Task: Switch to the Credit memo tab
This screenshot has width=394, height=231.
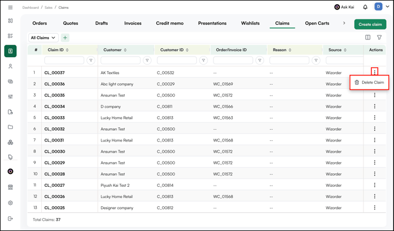Action: 169,23
